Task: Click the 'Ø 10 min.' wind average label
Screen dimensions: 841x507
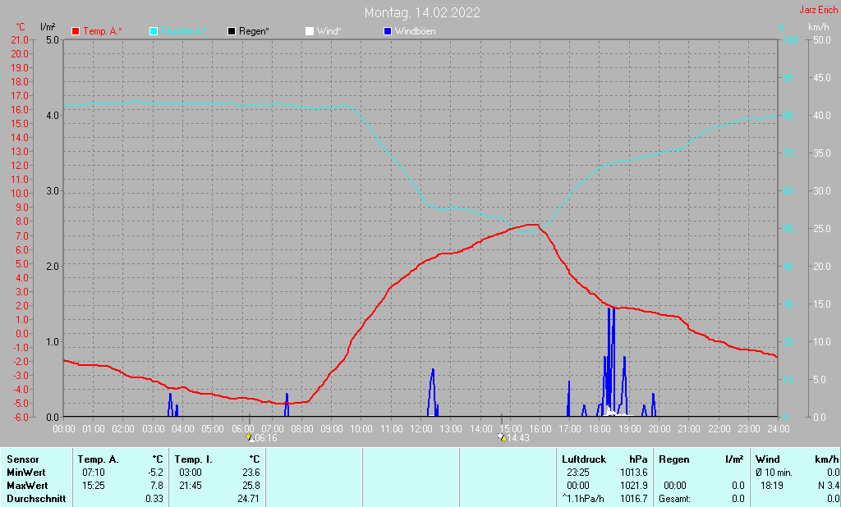Action: click(x=774, y=473)
